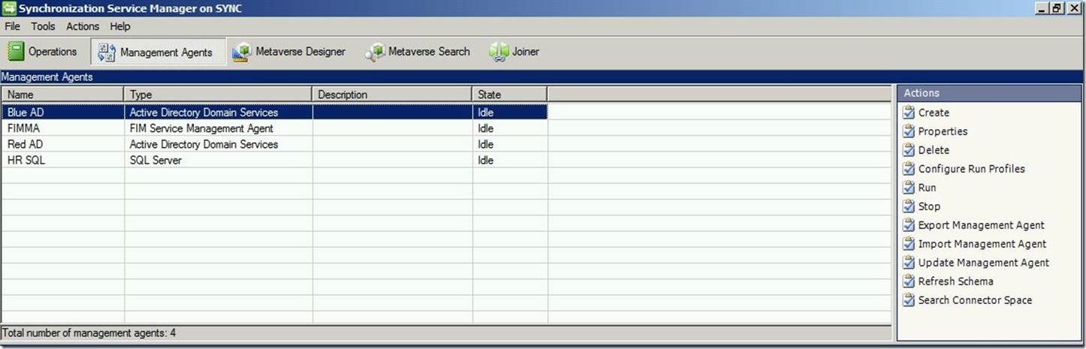Viewport: 1086px width, 349px height.
Task: Click Refresh Schema action
Action: point(955,281)
